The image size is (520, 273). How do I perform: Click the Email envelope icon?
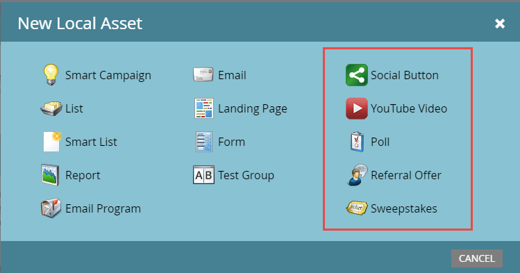point(203,74)
